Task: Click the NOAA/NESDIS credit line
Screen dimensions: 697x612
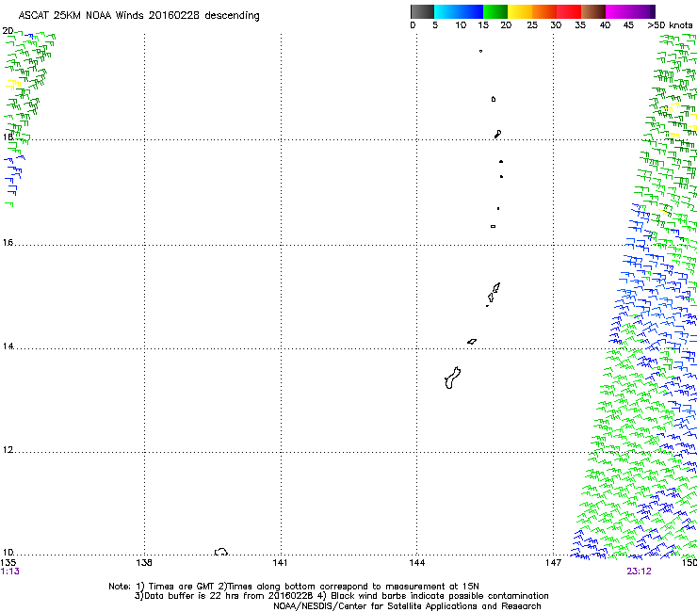Action: pos(407,606)
